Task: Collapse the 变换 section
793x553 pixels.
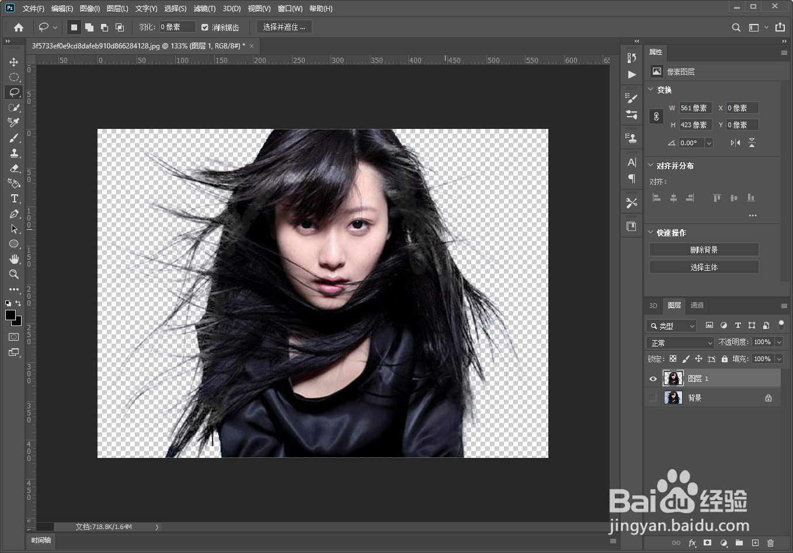Action: 651,89
